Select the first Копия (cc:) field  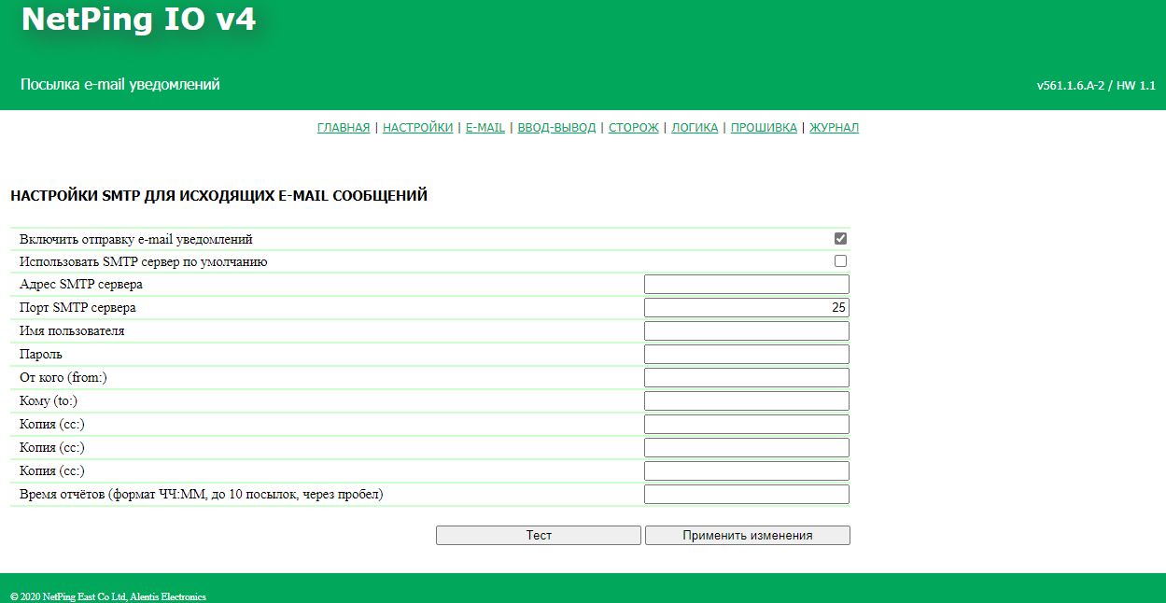point(746,425)
